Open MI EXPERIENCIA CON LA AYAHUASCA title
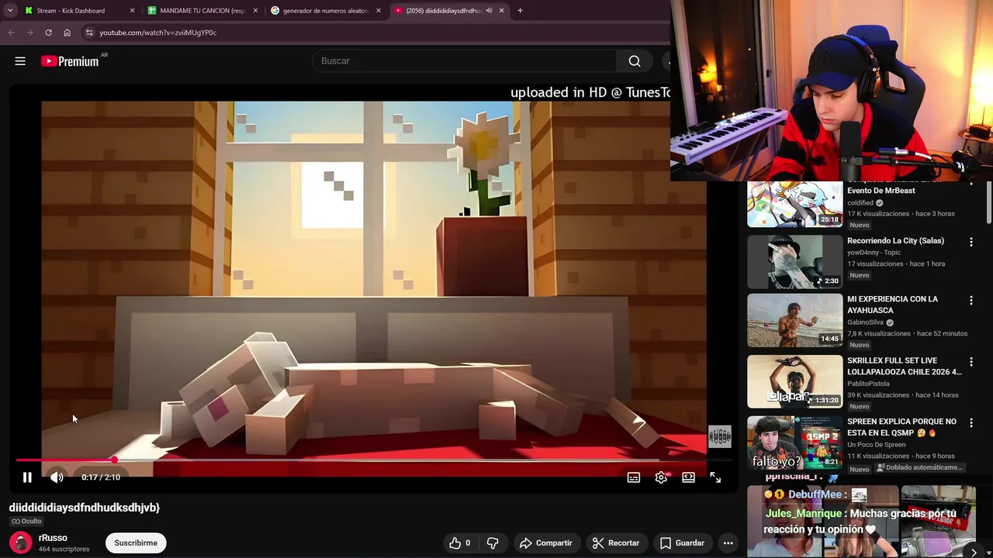 tap(892, 305)
